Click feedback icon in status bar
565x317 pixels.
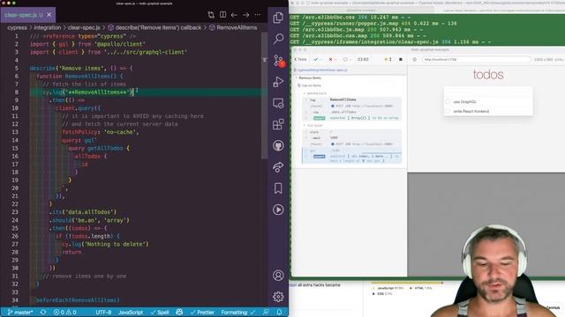coord(266,313)
